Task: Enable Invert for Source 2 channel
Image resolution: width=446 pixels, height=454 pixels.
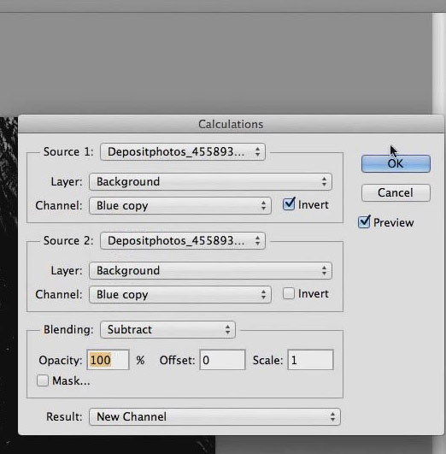Action: coord(289,293)
